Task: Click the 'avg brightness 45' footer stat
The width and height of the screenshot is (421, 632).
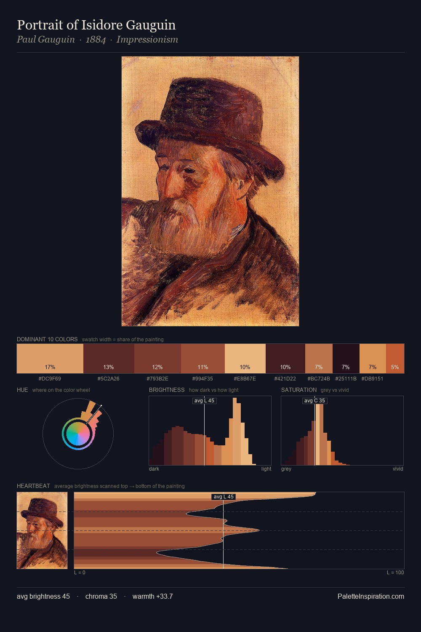Action: (43, 597)
